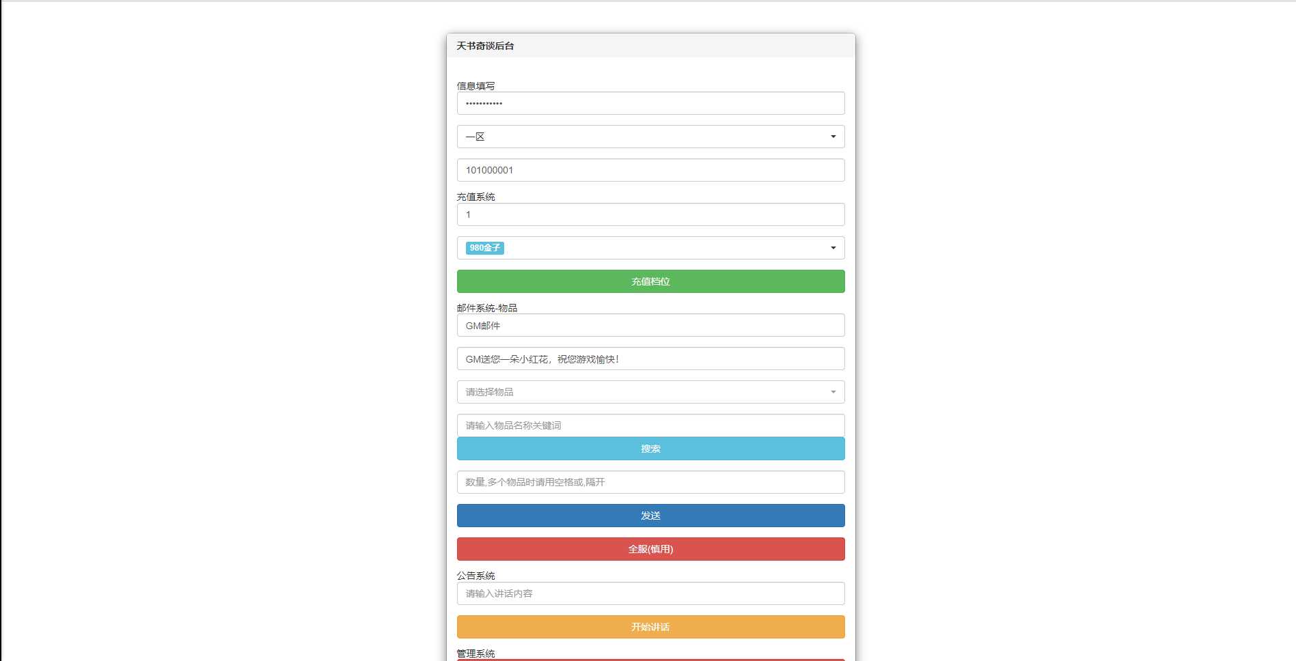
Task: Click the item name keyword search field
Action: 650,425
